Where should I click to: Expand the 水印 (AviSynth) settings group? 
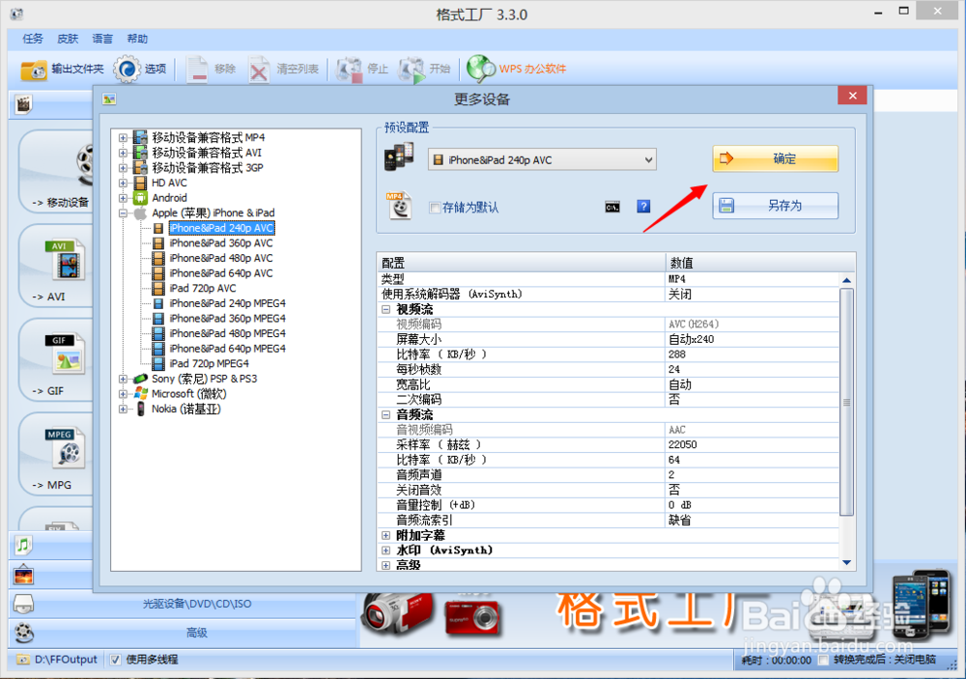pyautogui.click(x=385, y=551)
